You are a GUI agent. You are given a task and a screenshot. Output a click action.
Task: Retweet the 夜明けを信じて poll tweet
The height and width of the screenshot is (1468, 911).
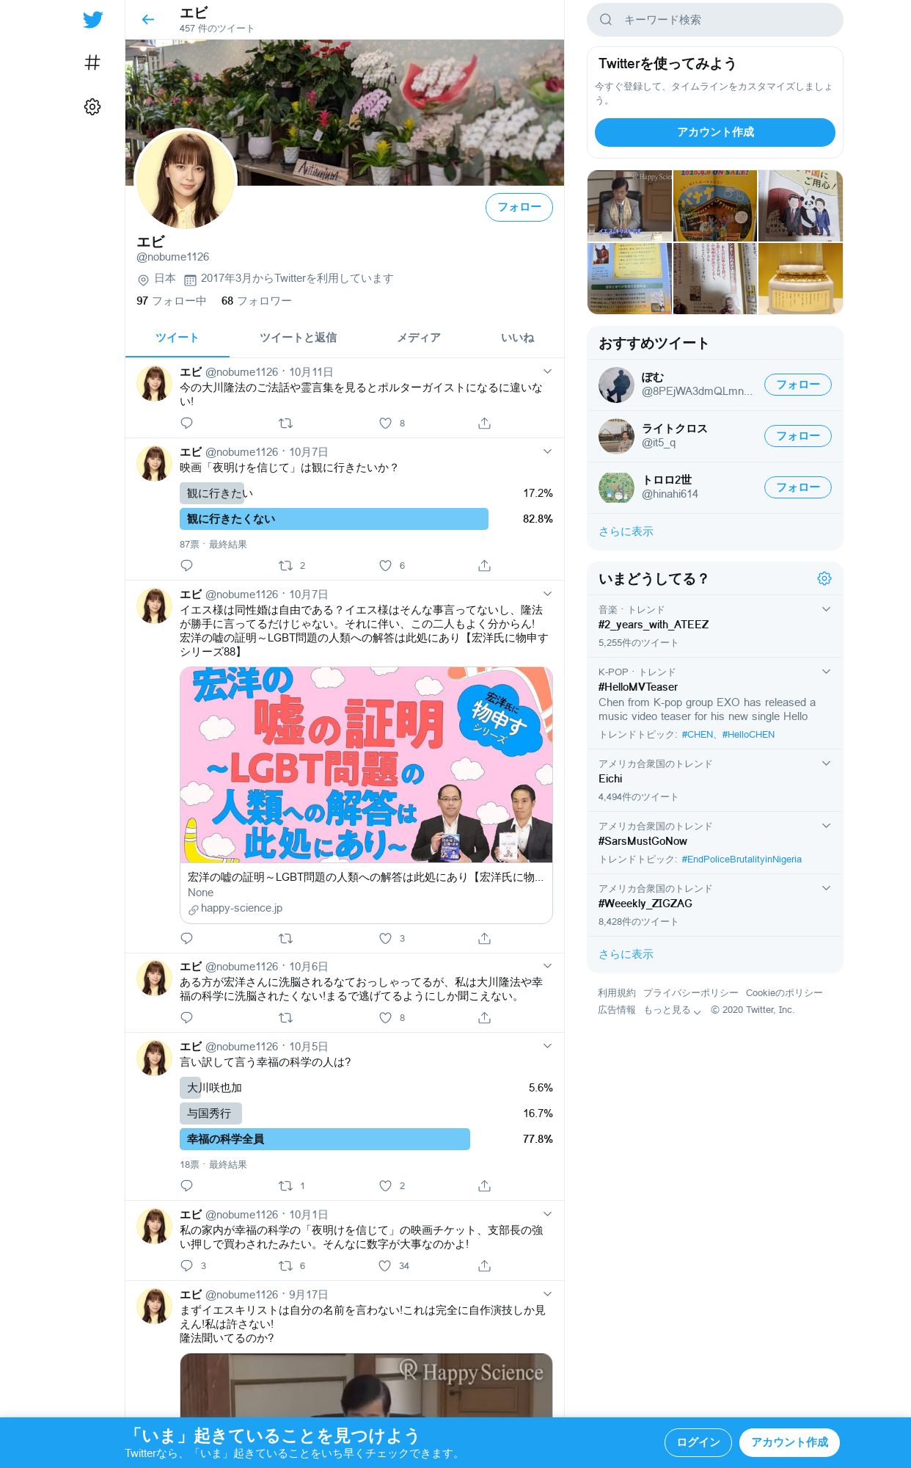[286, 566]
